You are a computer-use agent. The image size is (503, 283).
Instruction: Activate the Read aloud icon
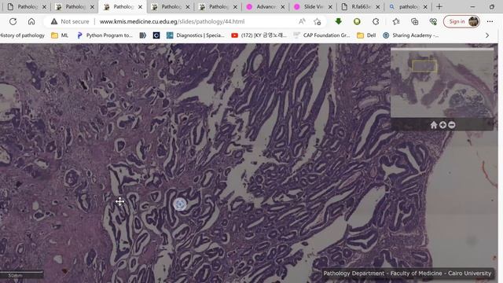coord(302,21)
